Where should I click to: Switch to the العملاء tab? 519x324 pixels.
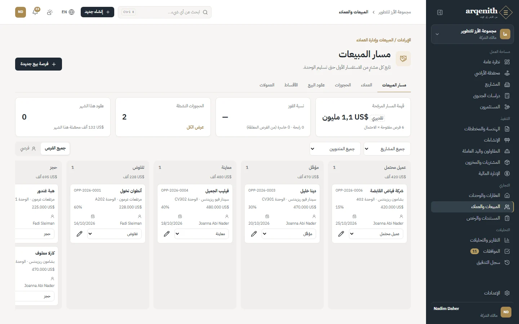367,85
